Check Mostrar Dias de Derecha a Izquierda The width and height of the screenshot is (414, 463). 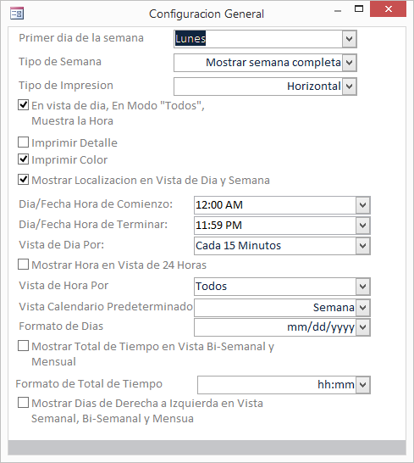(24, 403)
